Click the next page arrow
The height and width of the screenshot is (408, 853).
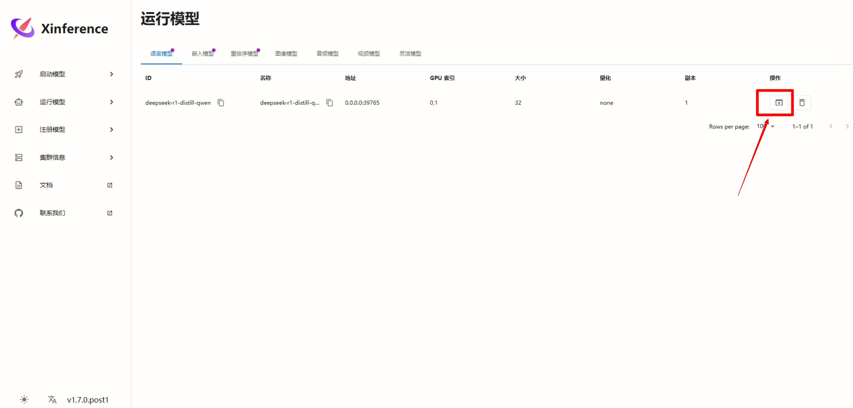847,126
